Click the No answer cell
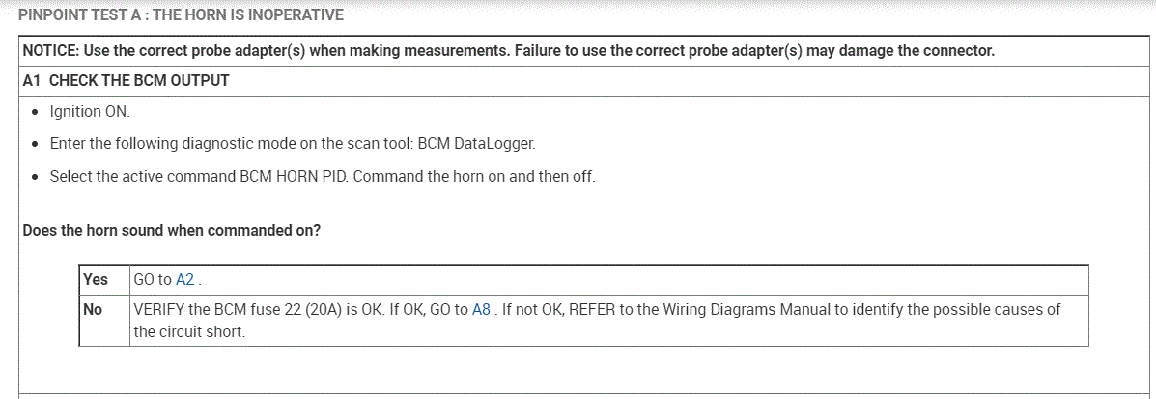 tap(94, 310)
